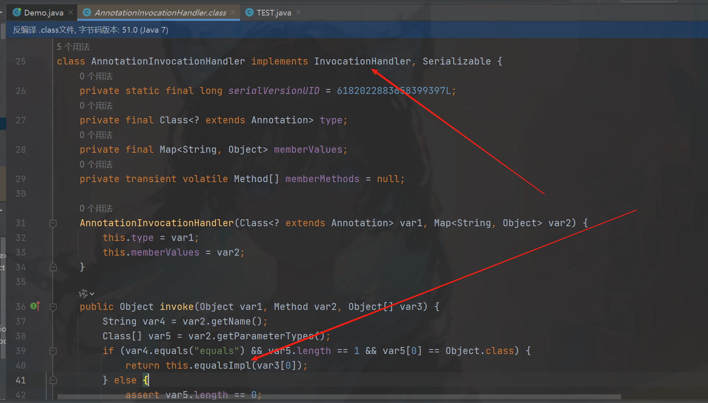708x403 pixels.
Task: Click line number 41 in the gutter
Action: tap(20, 381)
